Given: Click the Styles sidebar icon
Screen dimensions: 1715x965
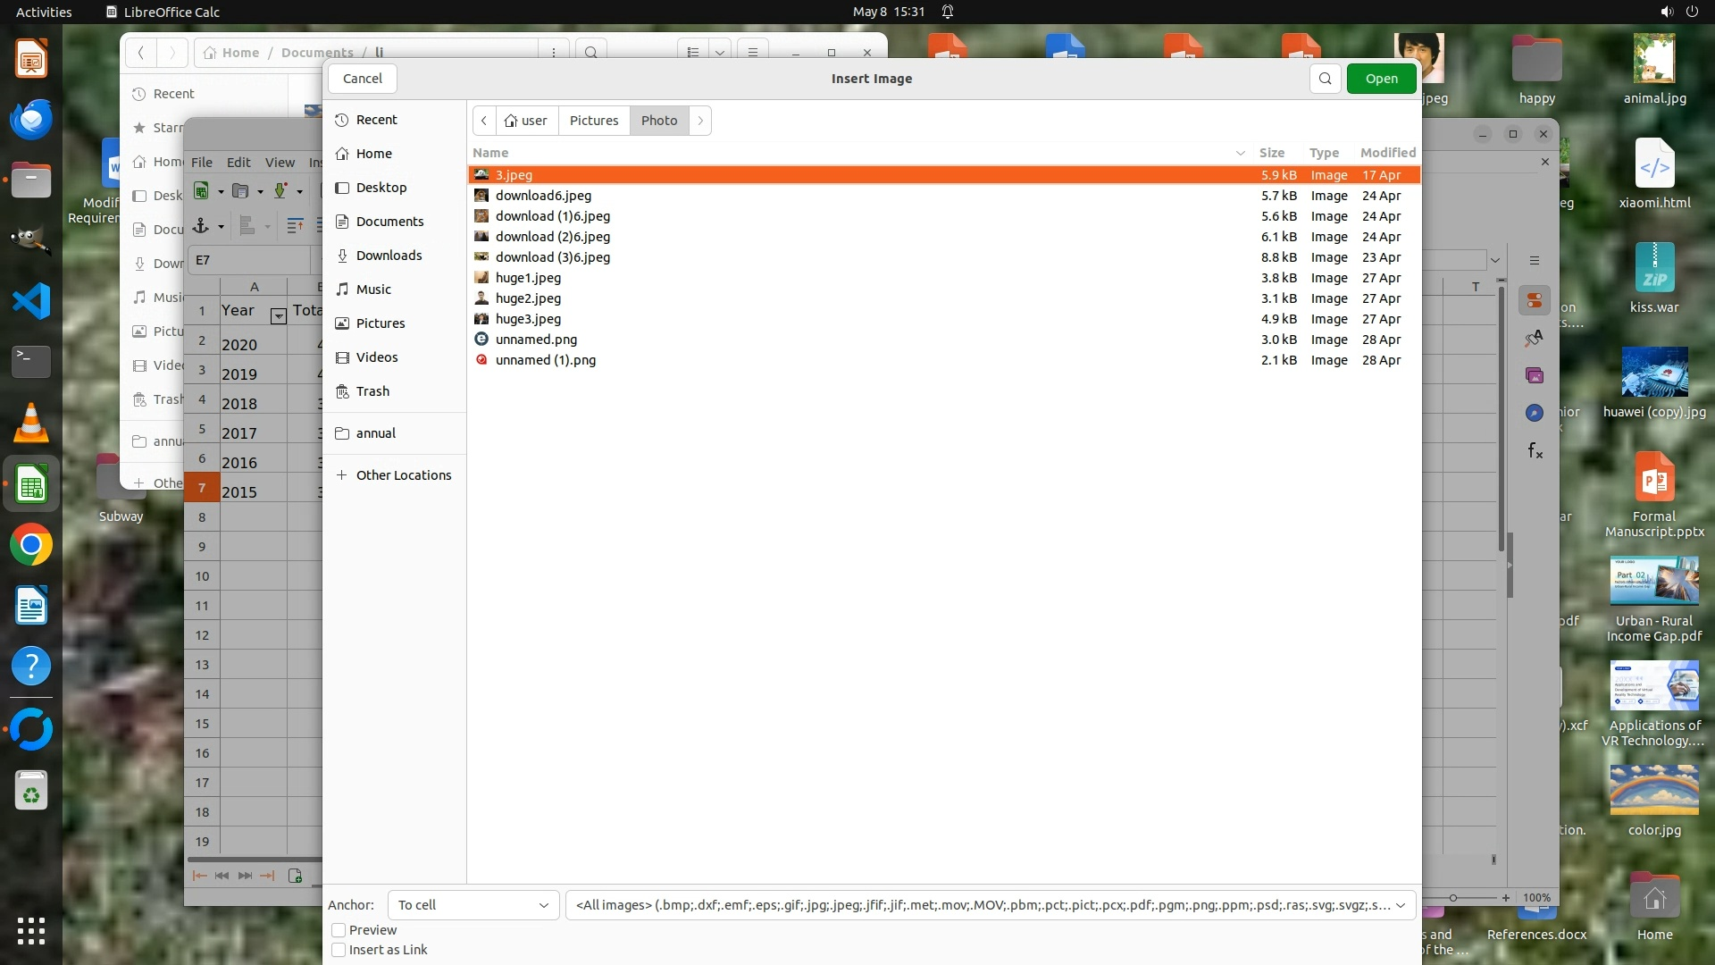Looking at the screenshot, I should [x=1535, y=338].
